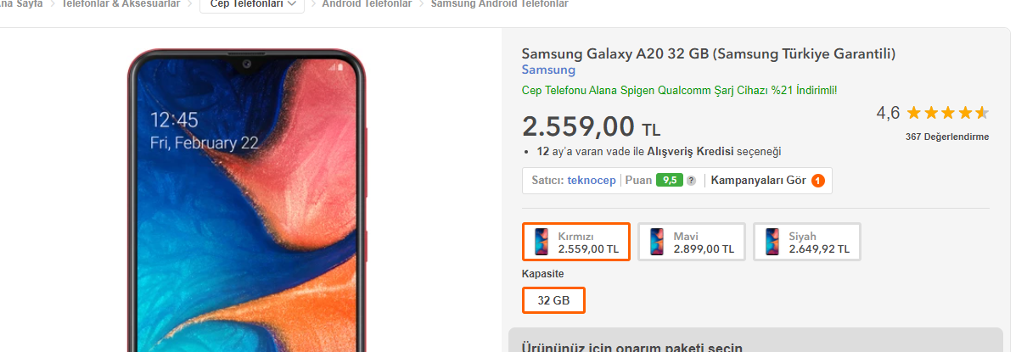Visit the teknocep seller page
The height and width of the screenshot is (352, 1027).
tap(591, 180)
